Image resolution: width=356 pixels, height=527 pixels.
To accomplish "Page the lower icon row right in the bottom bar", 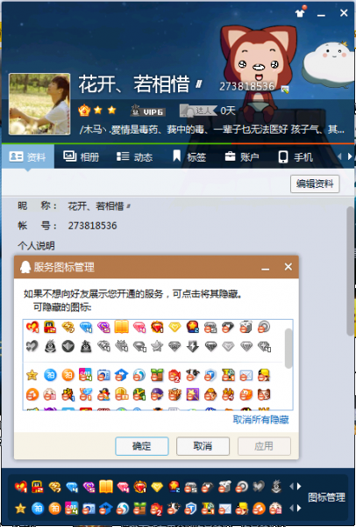I will click(x=299, y=509).
